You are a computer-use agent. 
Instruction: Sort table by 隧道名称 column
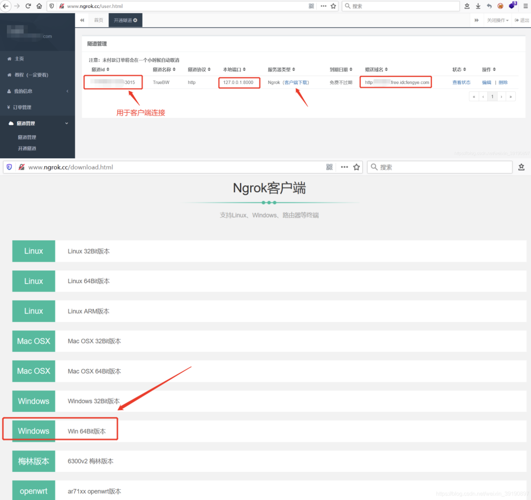tap(164, 69)
